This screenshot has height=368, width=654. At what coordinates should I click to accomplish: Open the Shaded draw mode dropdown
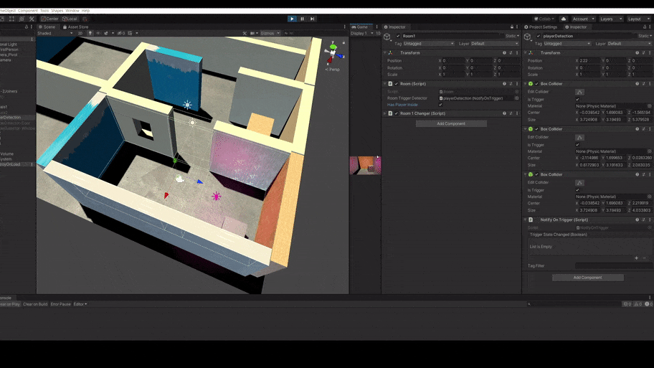55,33
